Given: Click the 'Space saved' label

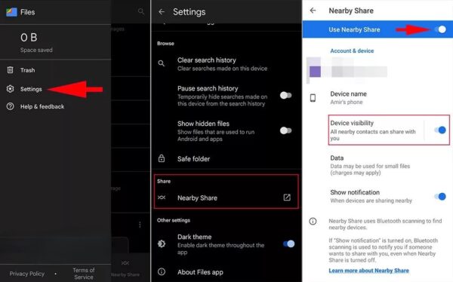Looking at the screenshot, I should pos(36,50).
